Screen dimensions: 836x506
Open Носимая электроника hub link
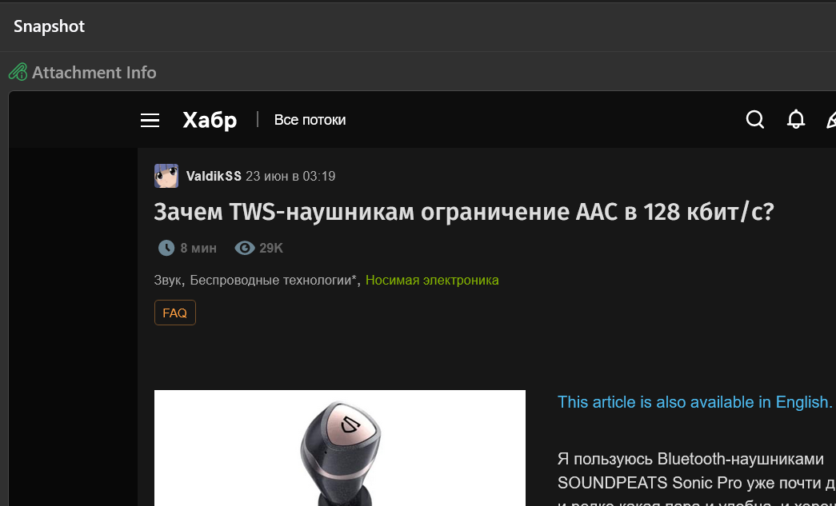click(x=432, y=280)
